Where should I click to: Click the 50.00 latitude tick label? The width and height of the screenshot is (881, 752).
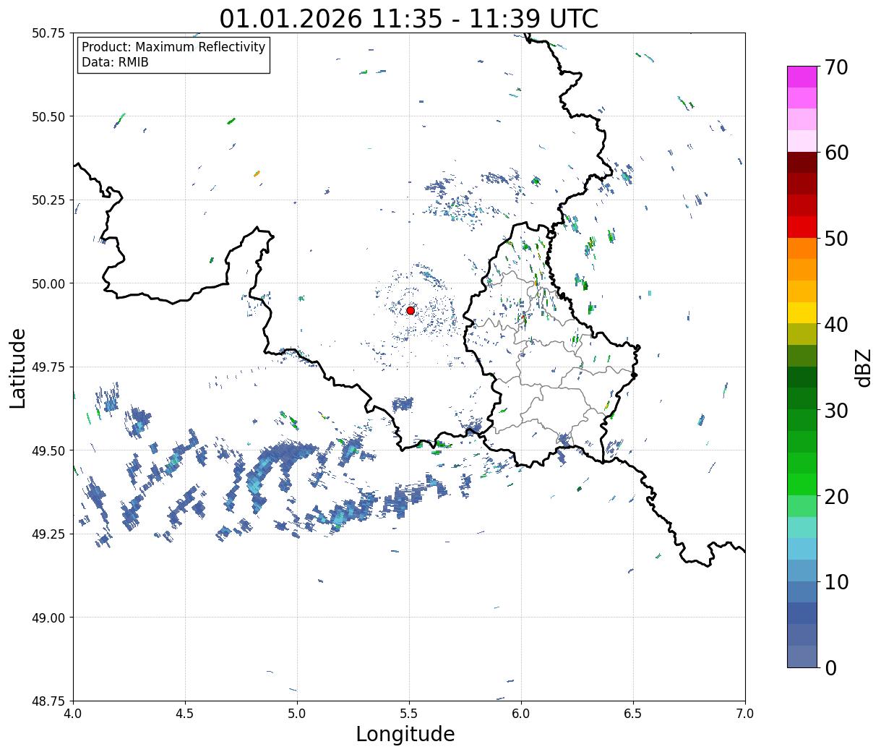pos(48,283)
